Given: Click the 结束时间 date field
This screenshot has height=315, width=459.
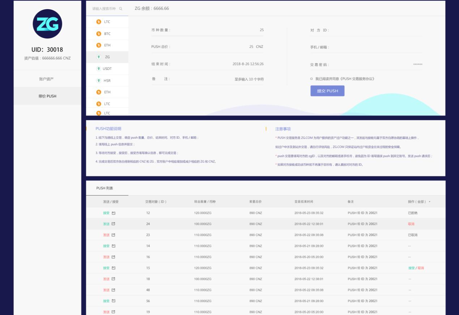Looking at the screenshot, I should [x=207, y=64].
